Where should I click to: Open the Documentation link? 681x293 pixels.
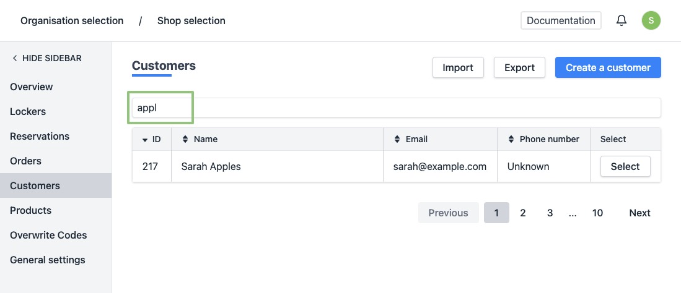(561, 20)
